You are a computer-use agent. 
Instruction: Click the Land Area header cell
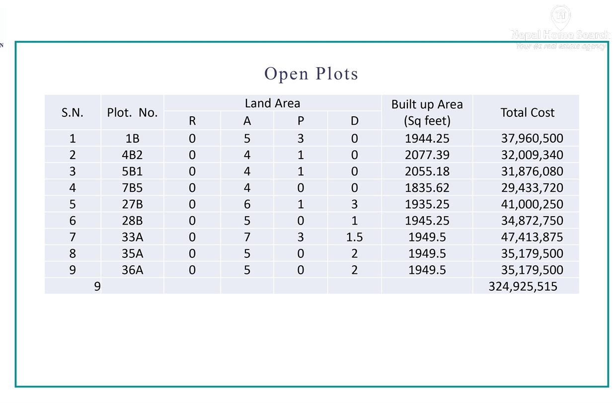click(272, 103)
